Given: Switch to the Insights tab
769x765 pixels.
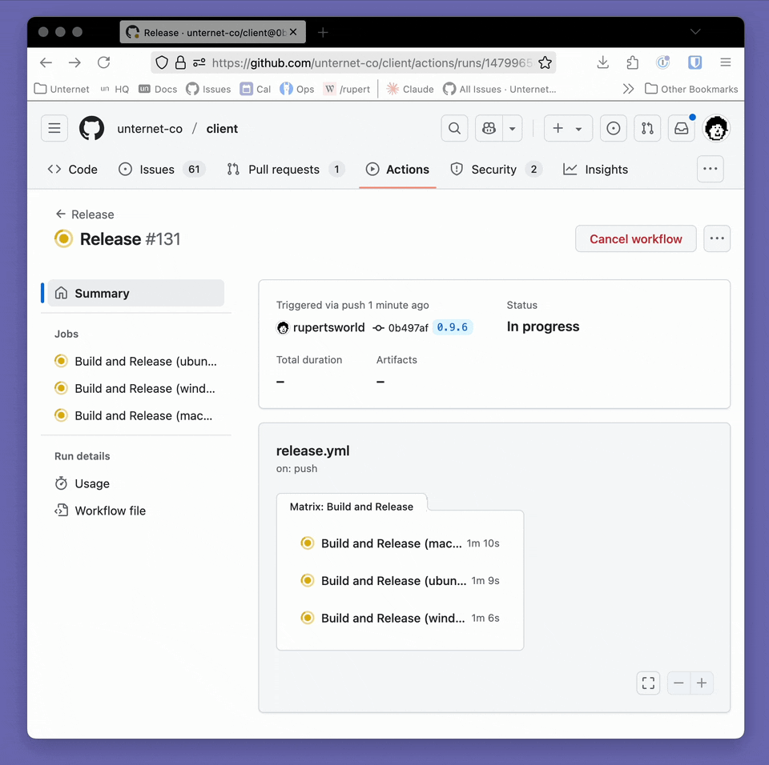Looking at the screenshot, I should click(x=595, y=170).
